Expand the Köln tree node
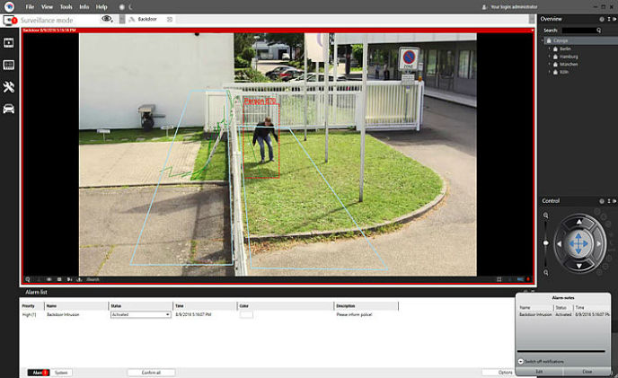Viewport: 618px width, 378px height. [x=549, y=72]
